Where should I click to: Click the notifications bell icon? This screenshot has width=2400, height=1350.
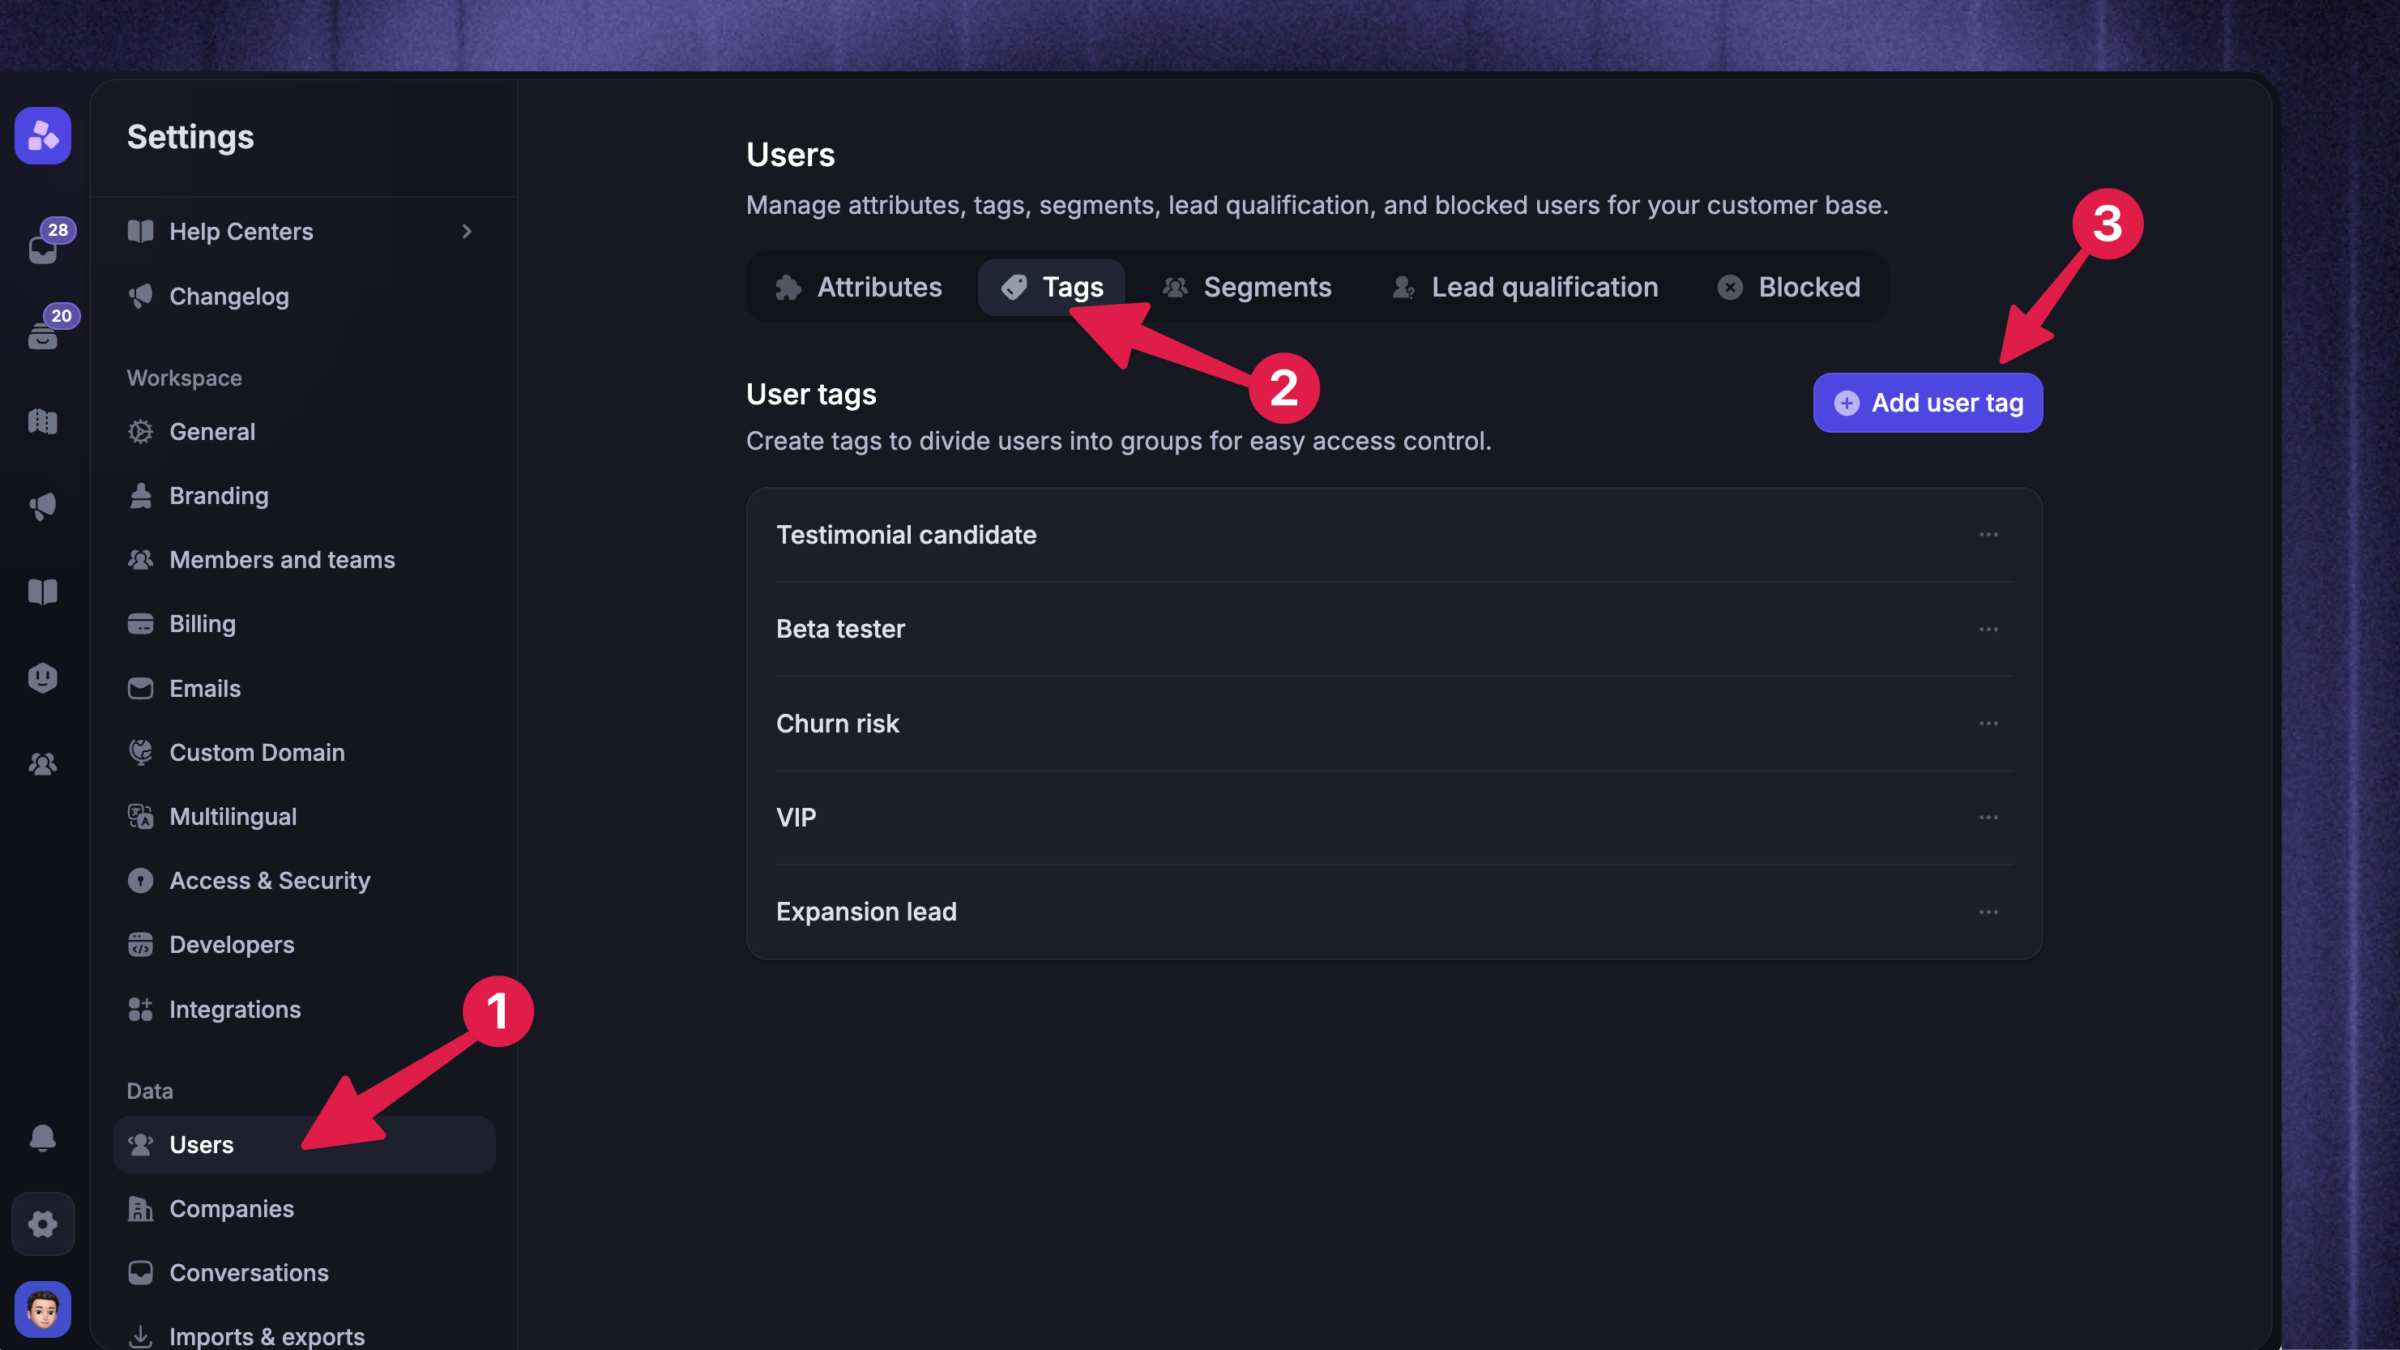(43, 1138)
